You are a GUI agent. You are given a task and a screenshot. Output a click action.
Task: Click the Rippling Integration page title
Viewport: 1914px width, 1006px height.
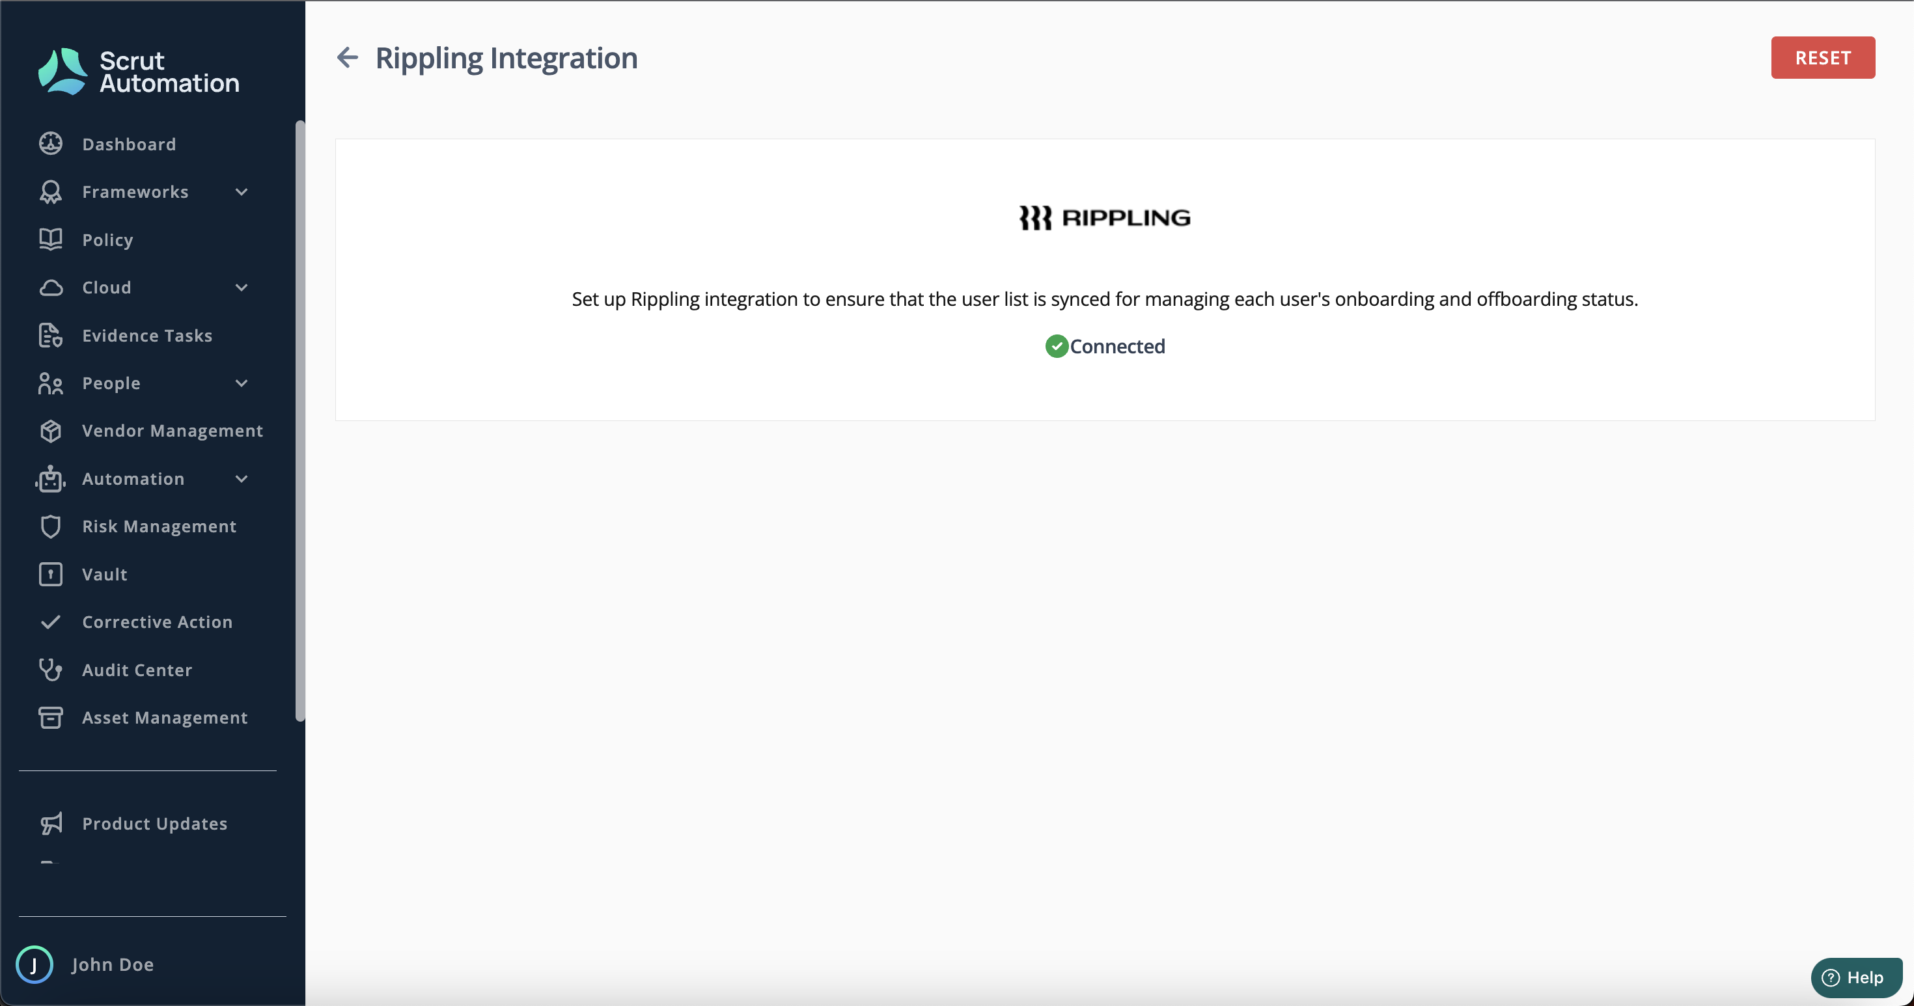tap(506, 58)
